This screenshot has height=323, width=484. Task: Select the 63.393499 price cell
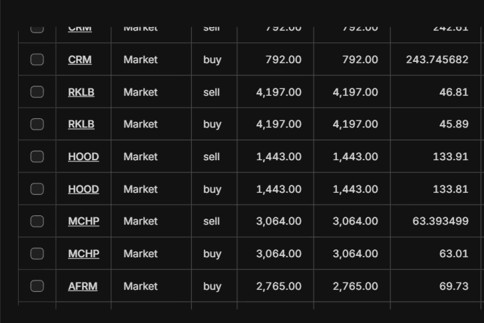tap(440, 221)
